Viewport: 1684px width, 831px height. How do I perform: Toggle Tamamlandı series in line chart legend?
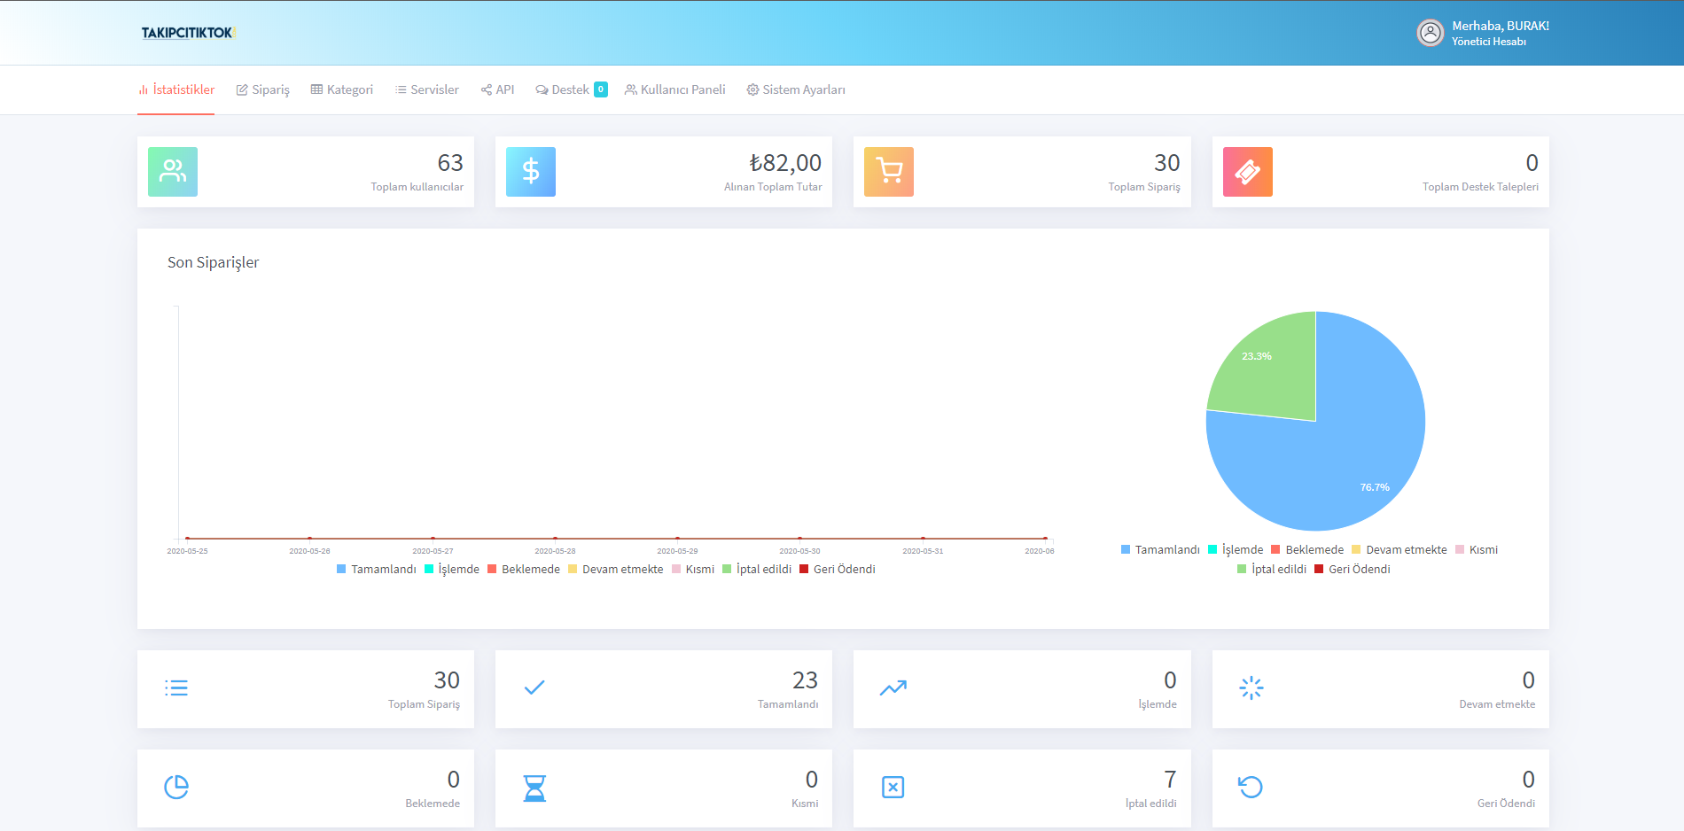[377, 569]
